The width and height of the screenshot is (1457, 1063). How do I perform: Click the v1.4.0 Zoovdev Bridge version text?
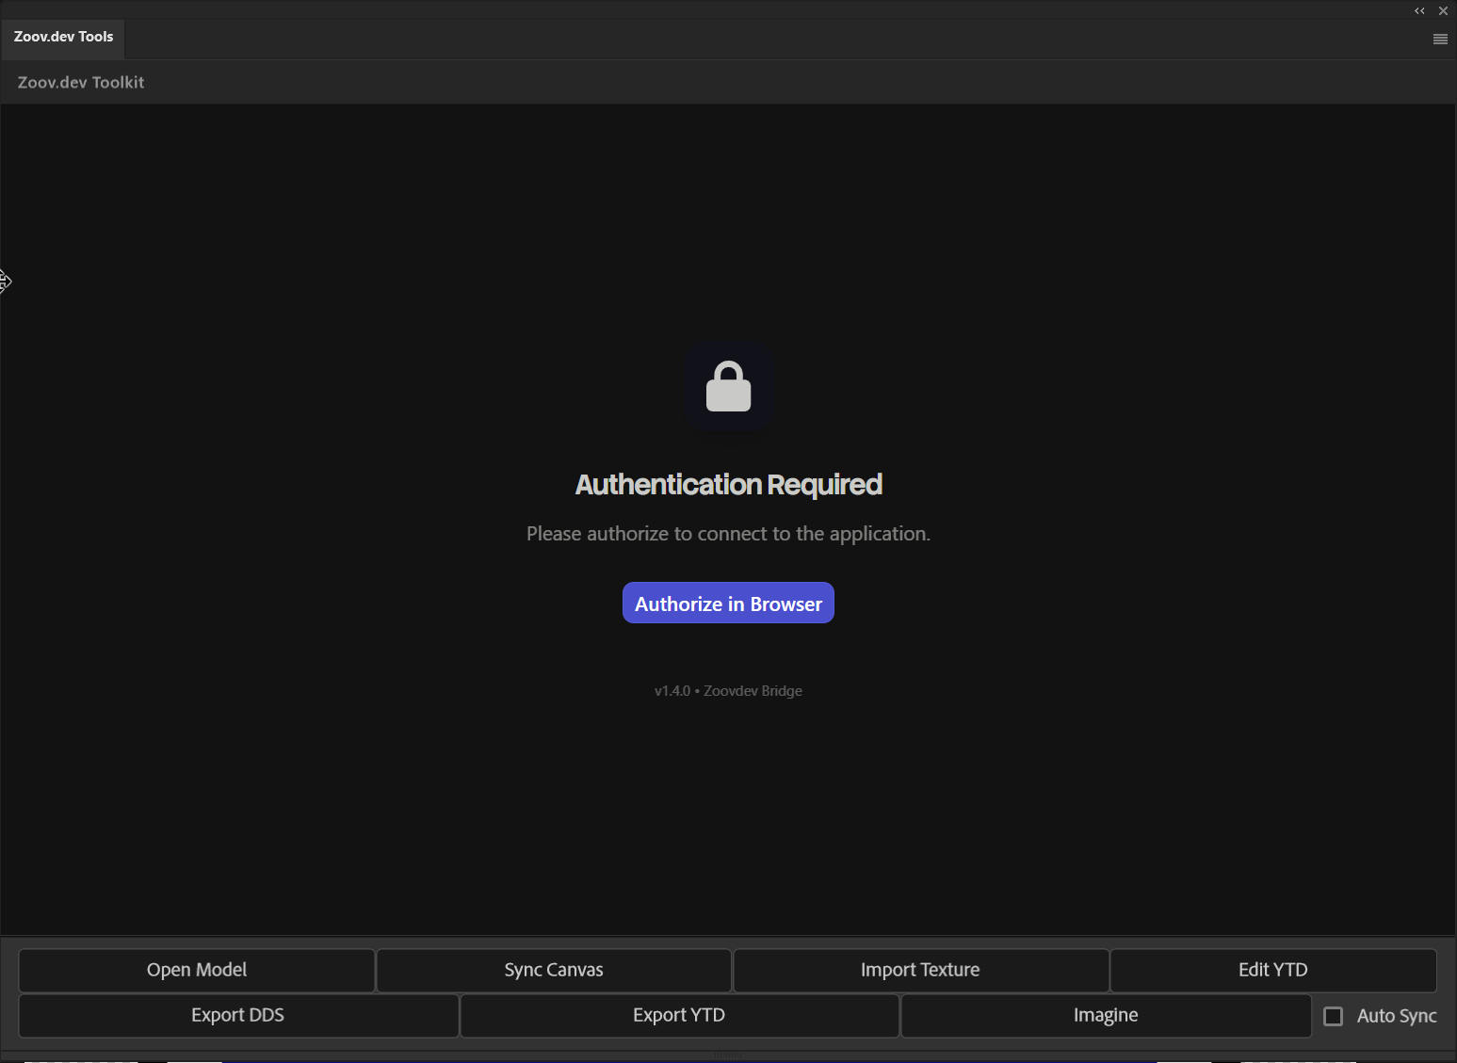(727, 690)
